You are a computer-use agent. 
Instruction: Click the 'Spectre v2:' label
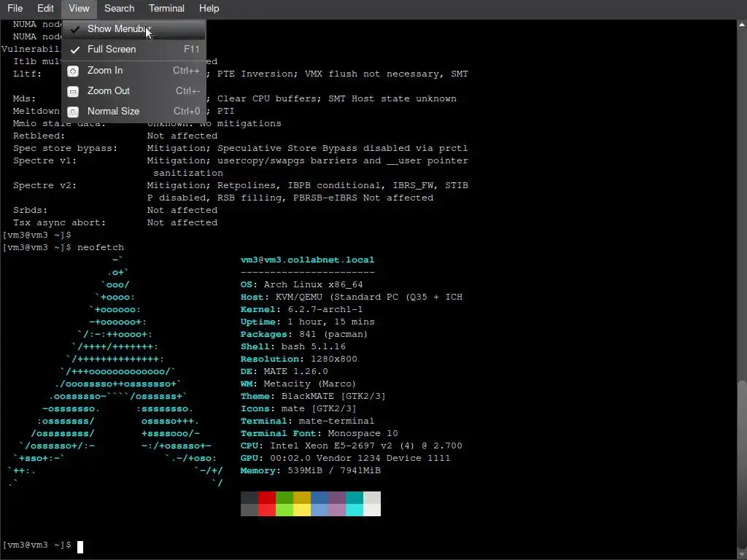tap(44, 186)
